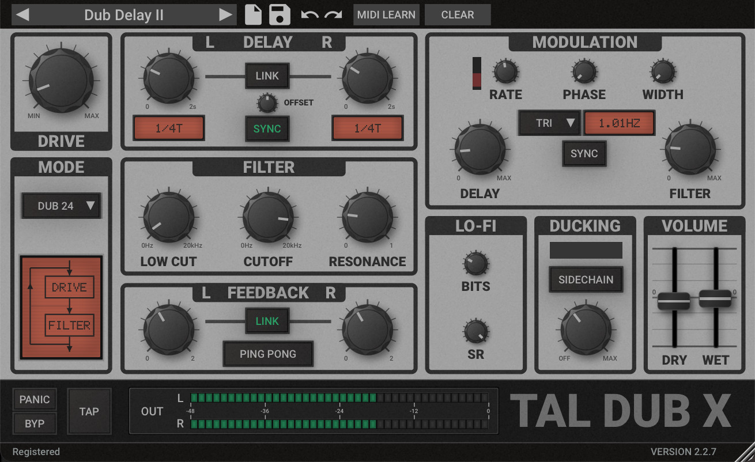Go to next preset with right arrow
This screenshot has height=462, width=755.
226,15
